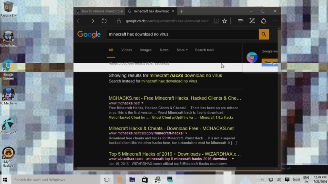Open the Edge Hub panel
The height and width of the screenshot is (184, 328).
[x=241, y=21]
